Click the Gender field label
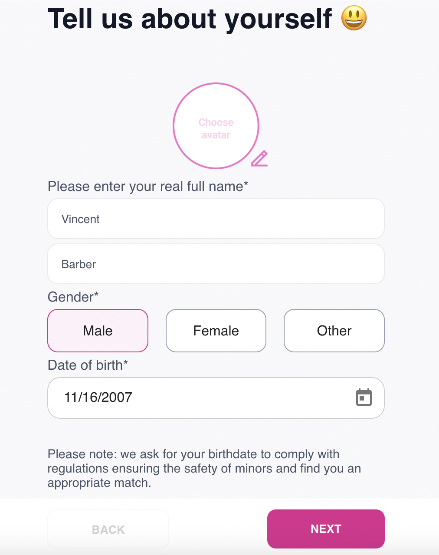The width and height of the screenshot is (439, 555). tap(73, 297)
